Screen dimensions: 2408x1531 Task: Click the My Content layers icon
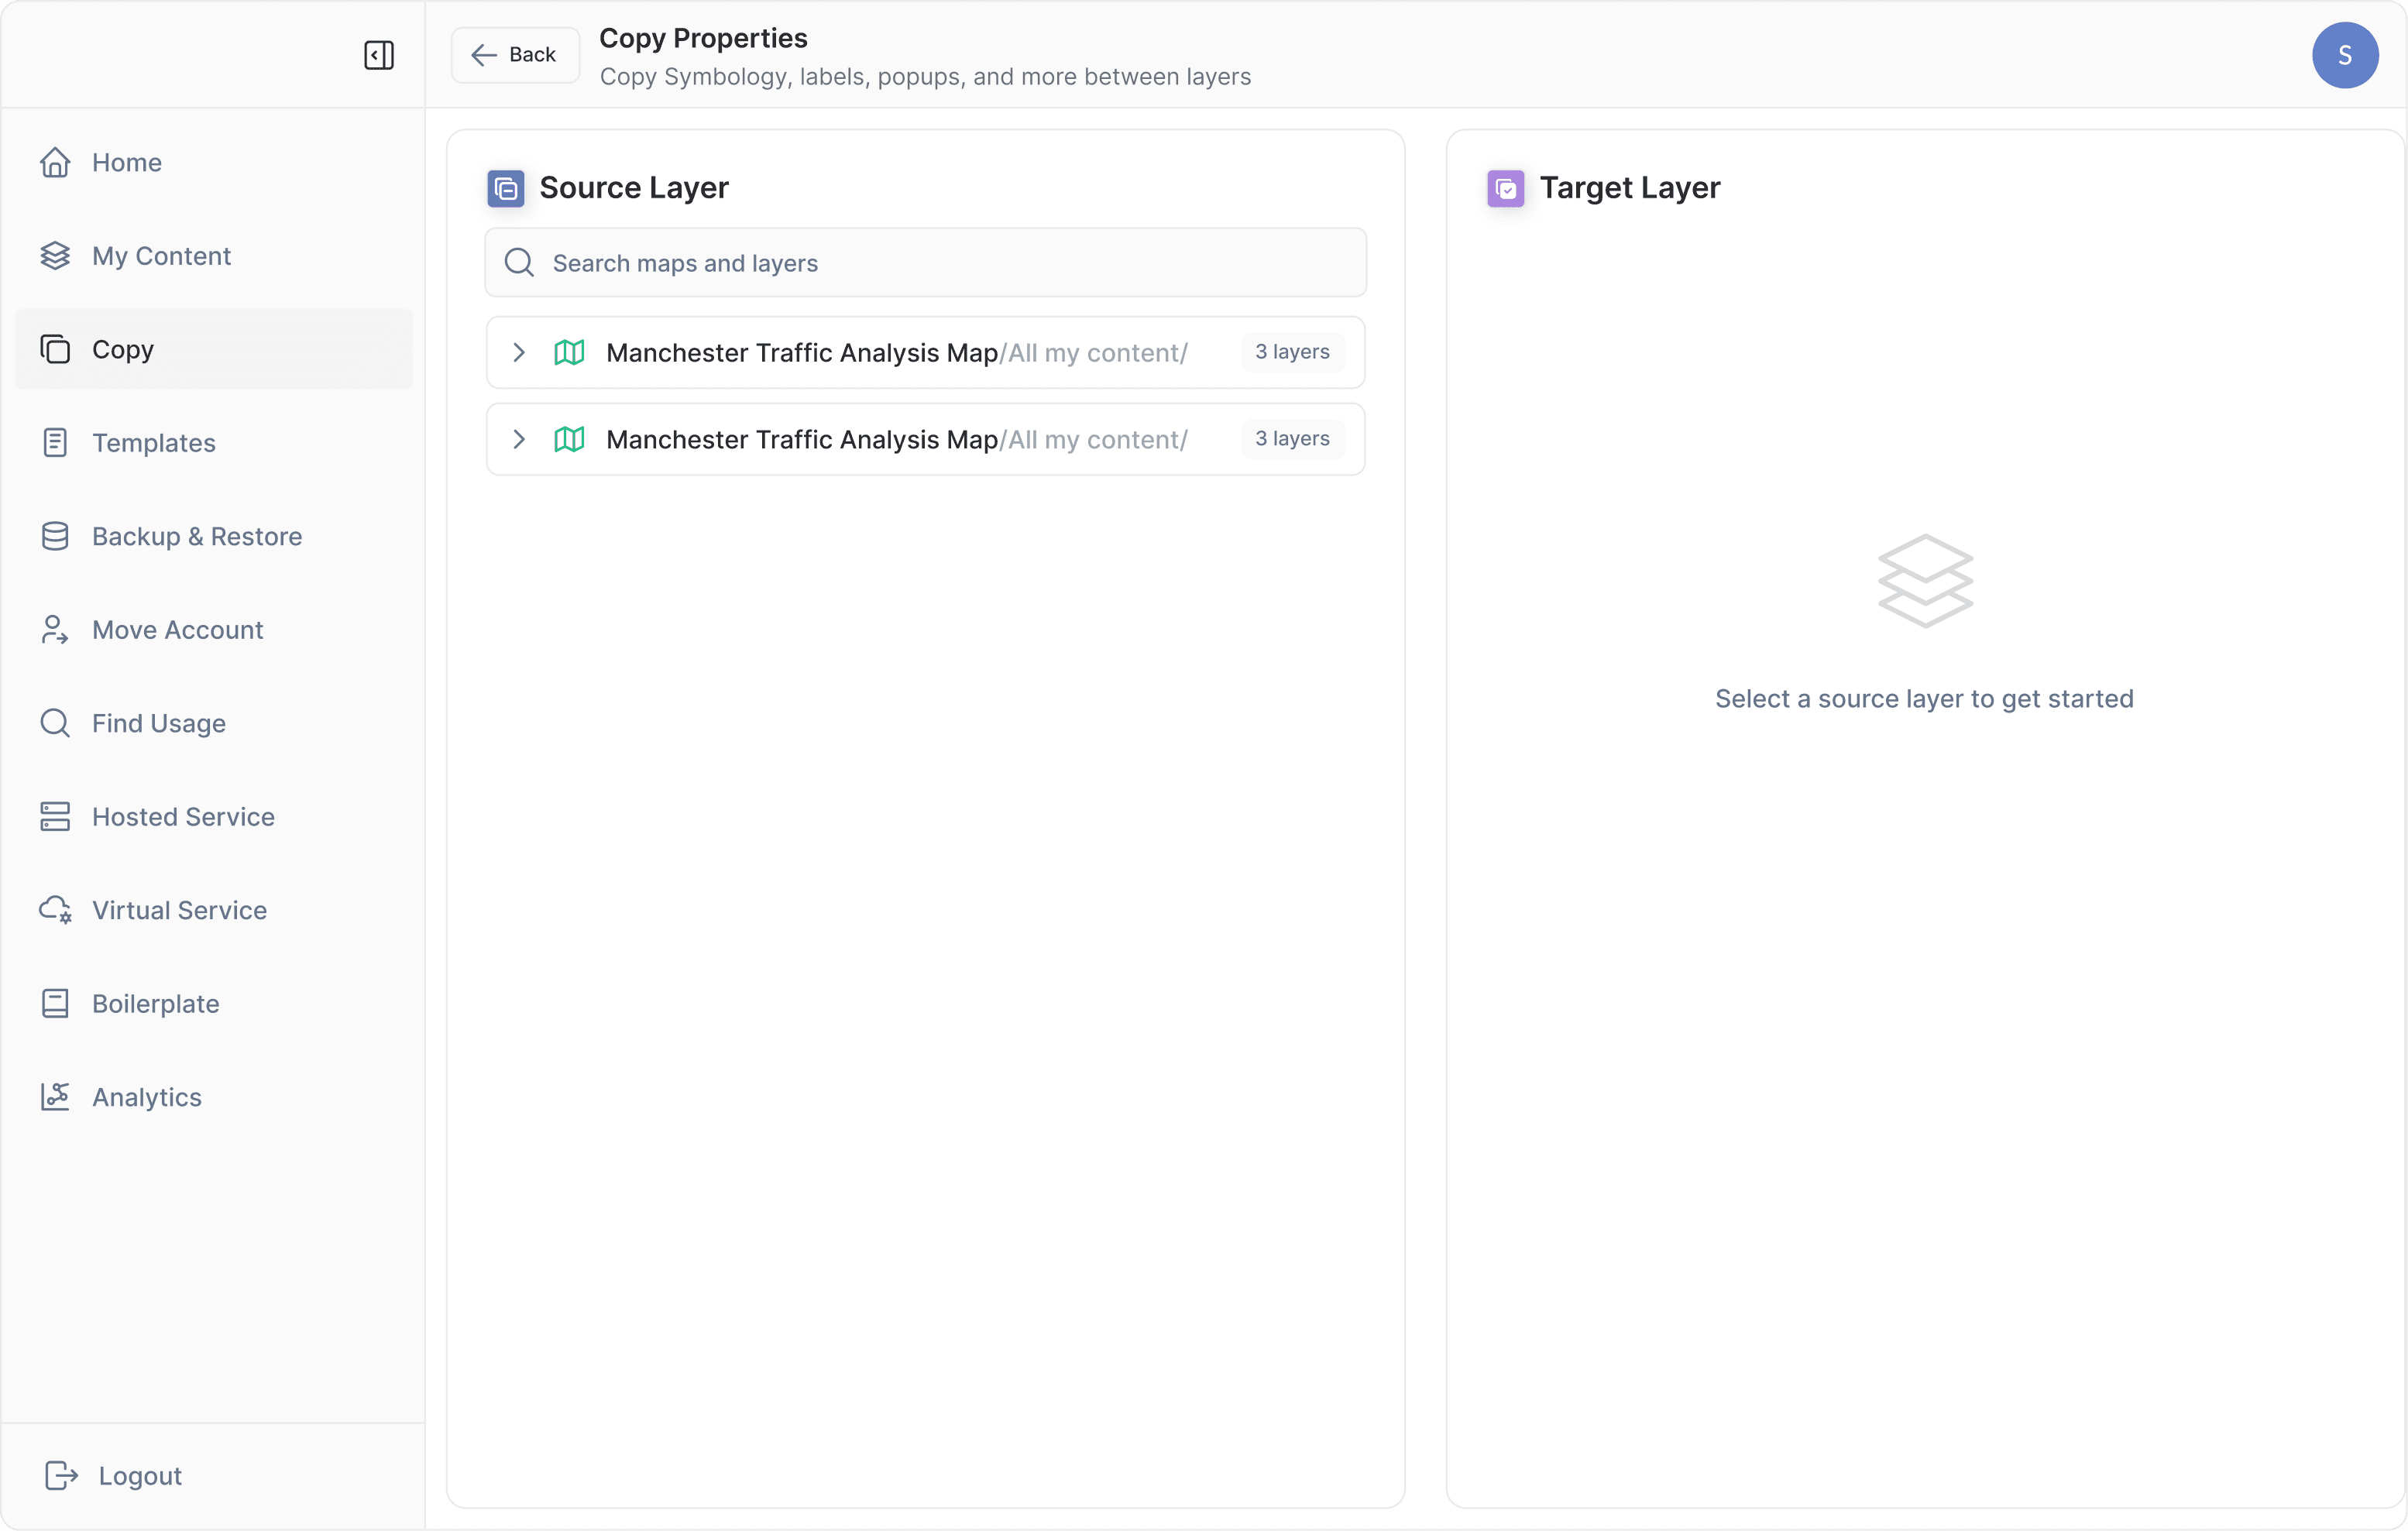(x=55, y=256)
